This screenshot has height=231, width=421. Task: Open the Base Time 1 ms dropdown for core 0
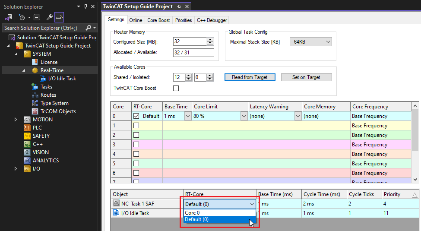click(188, 116)
